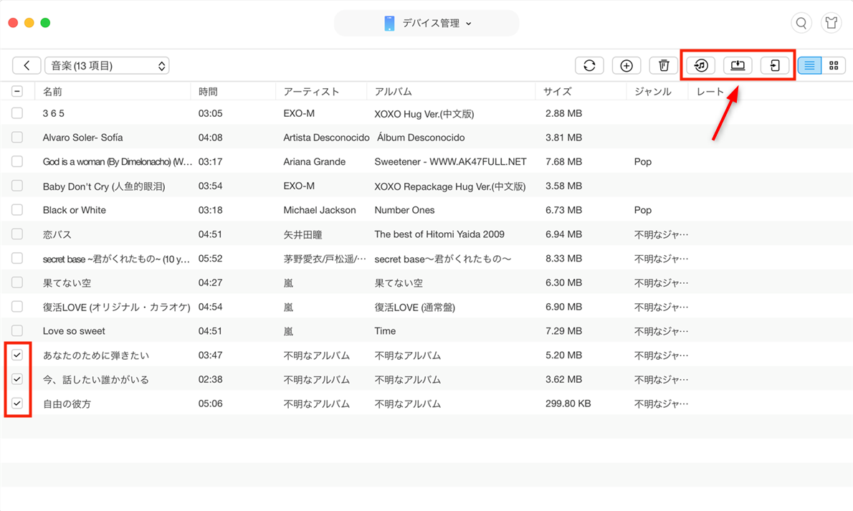Click album Álbum Desconocido
Image resolution: width=853 pixels, height=511 pixels.
click(x=421, y=138)
